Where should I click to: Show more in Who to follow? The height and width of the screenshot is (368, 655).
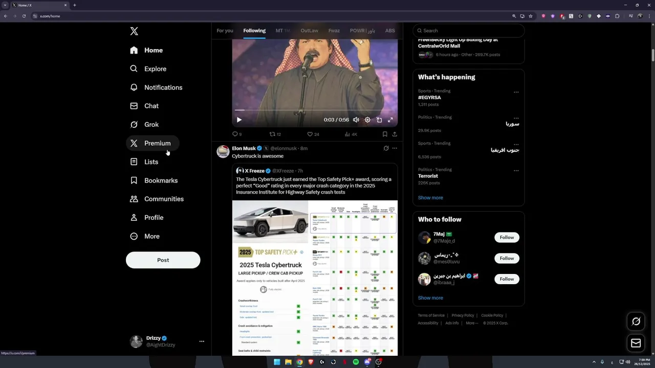(430, 298)
